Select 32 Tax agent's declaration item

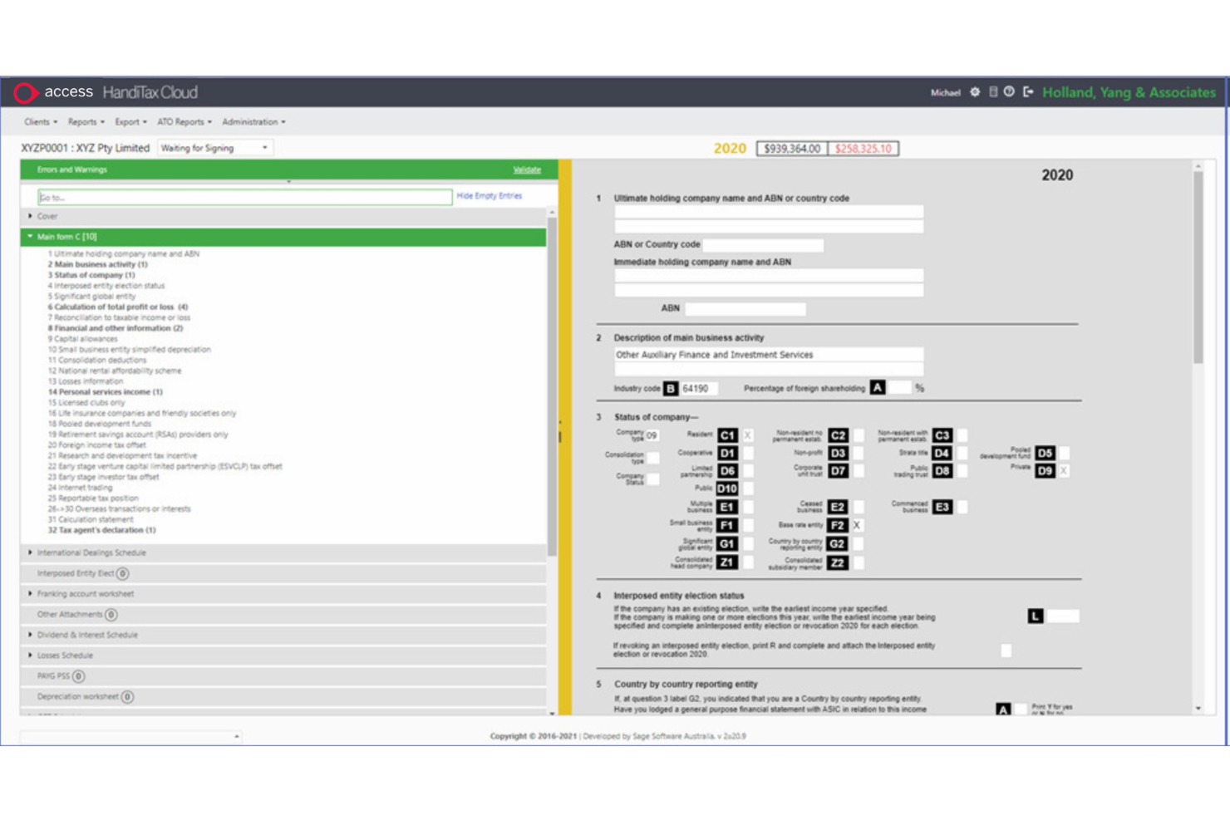(x=101, y=530)
